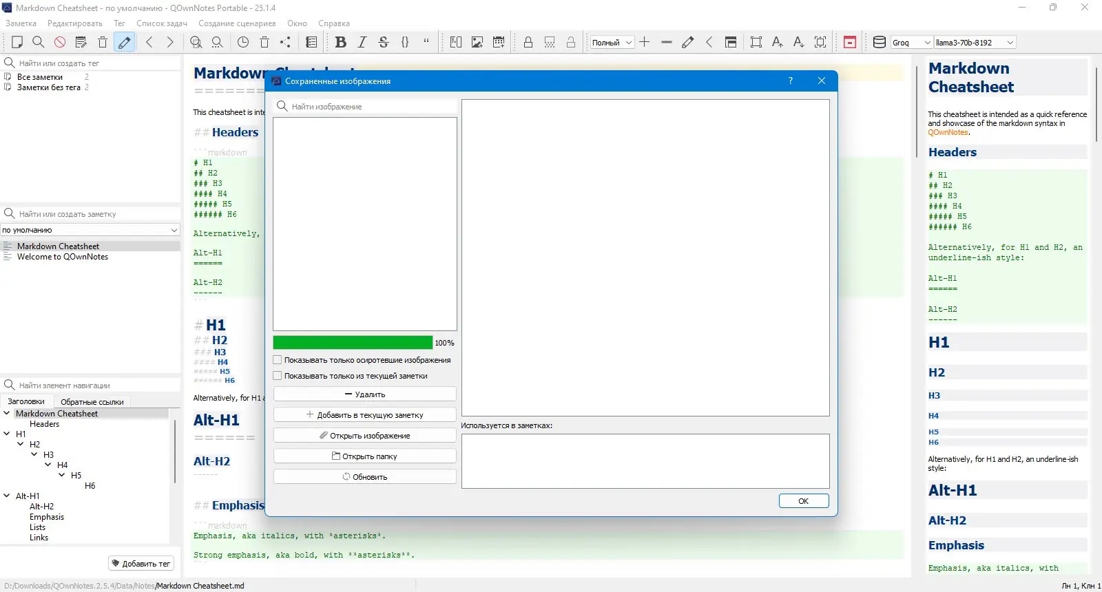
Task: Toggle the highlighted pencil edit-mode icon
Action: [124, 42]
